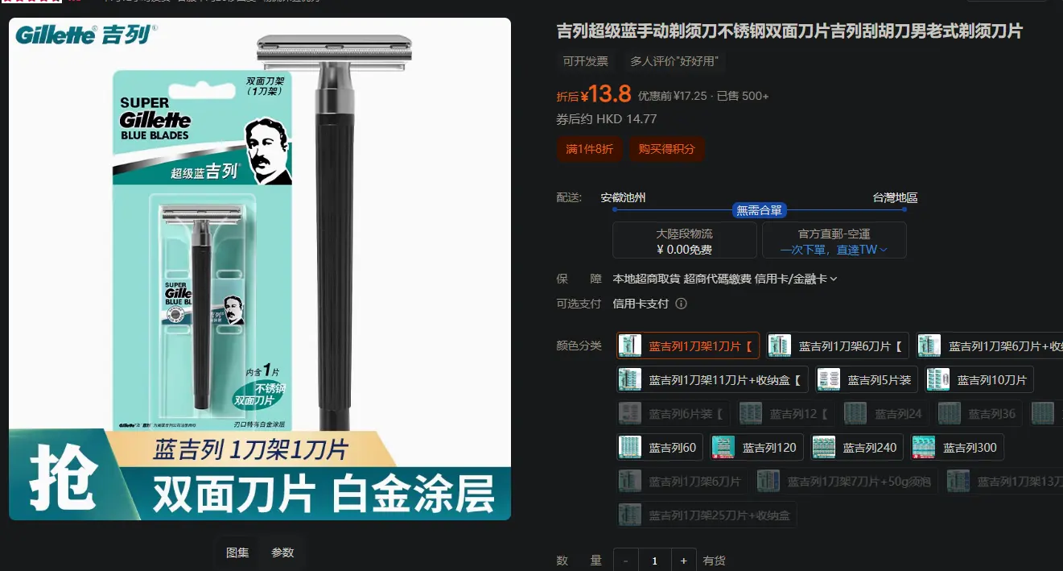Pick the 蓝吉列240 option icon
Screen dimensions: 1063x571
click(824, 447)
